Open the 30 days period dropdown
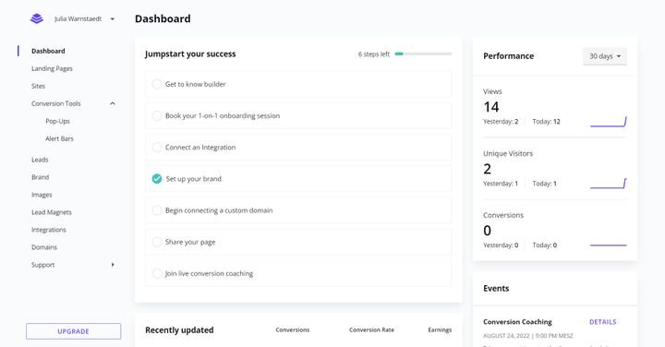This screenshot has width=665, height=347. pyautogui.click(x=605, y=56)
